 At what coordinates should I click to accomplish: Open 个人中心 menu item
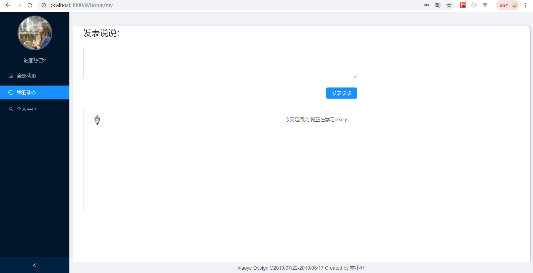(x=35, y=109)
